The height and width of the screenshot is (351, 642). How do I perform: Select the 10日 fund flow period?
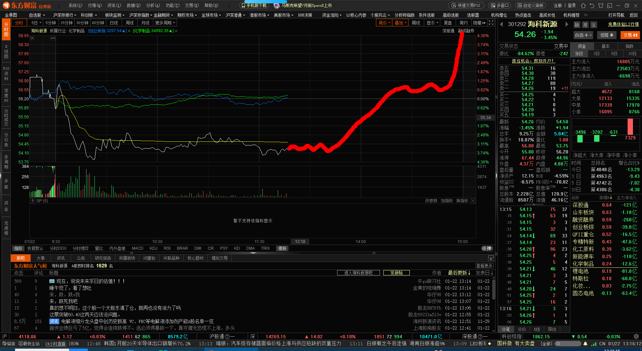[x=632, y=53]
